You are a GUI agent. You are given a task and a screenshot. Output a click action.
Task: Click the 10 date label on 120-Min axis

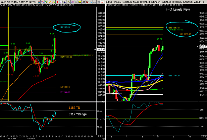click(x=189, y=136)
